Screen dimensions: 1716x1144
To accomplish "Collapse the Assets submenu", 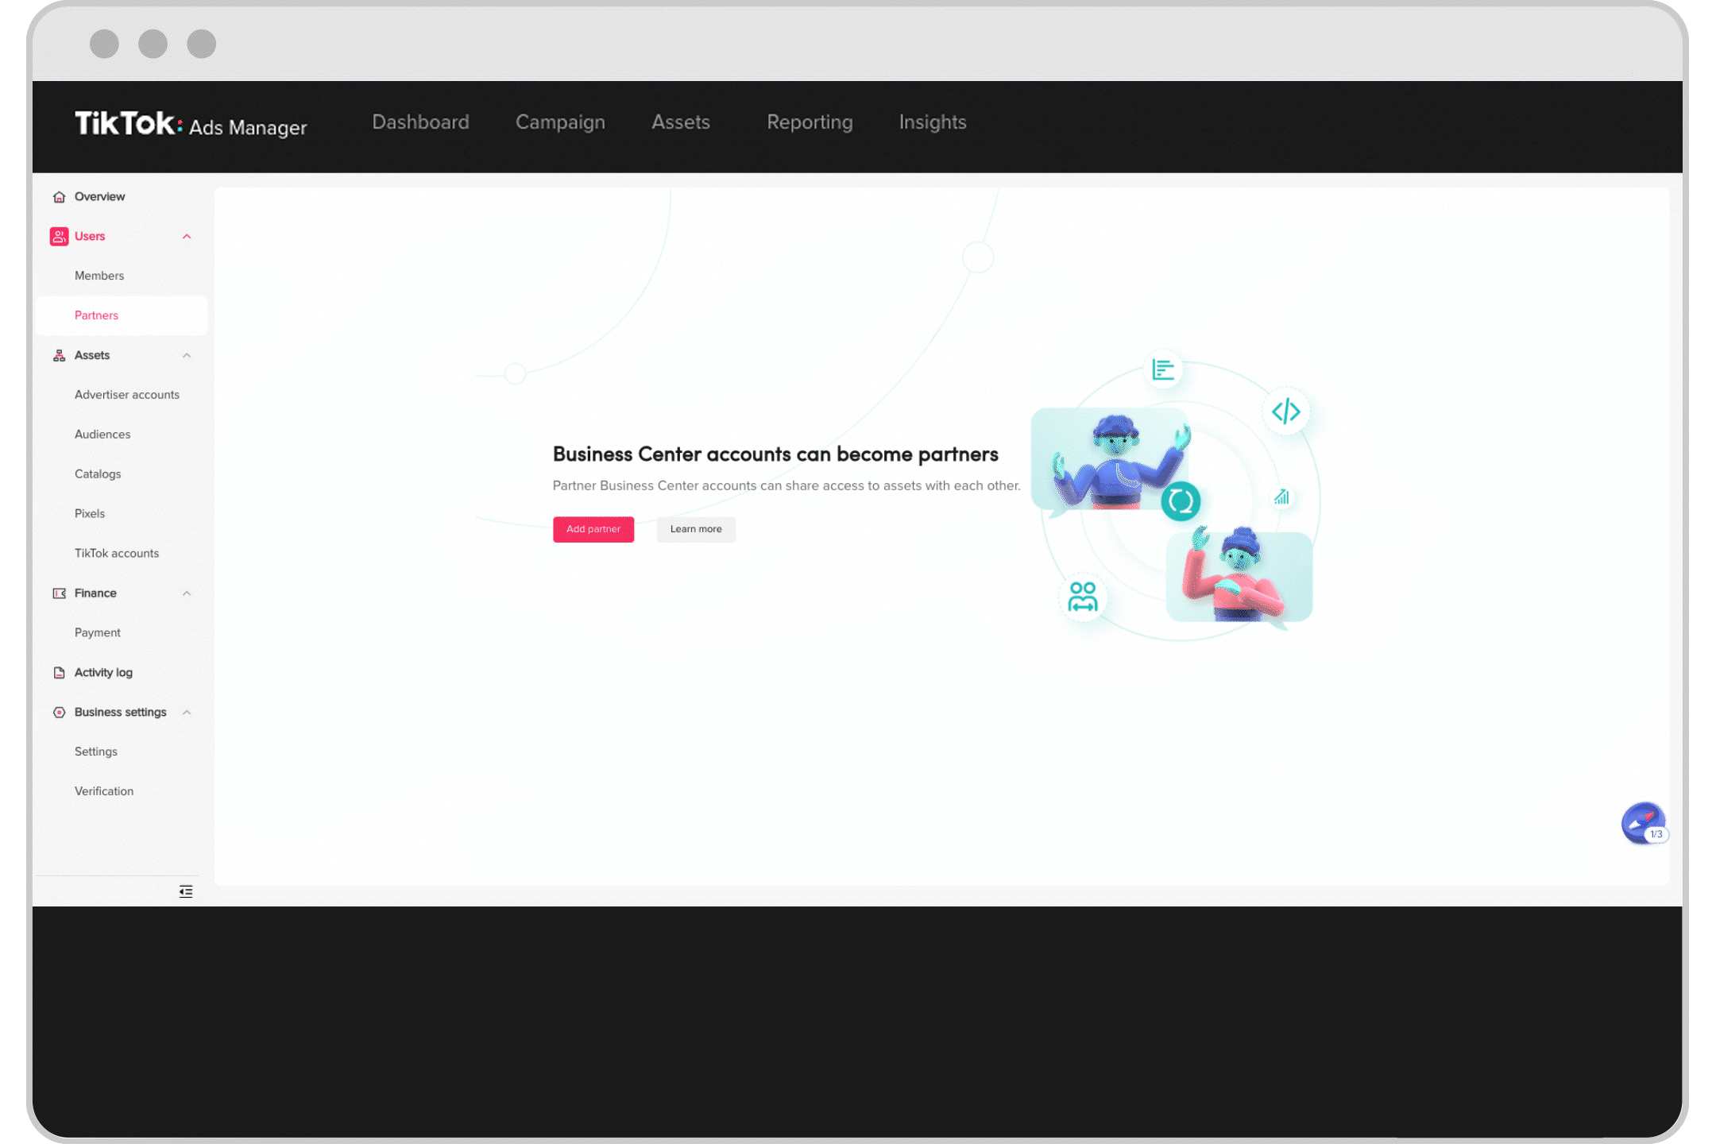I will click(187, 354).
